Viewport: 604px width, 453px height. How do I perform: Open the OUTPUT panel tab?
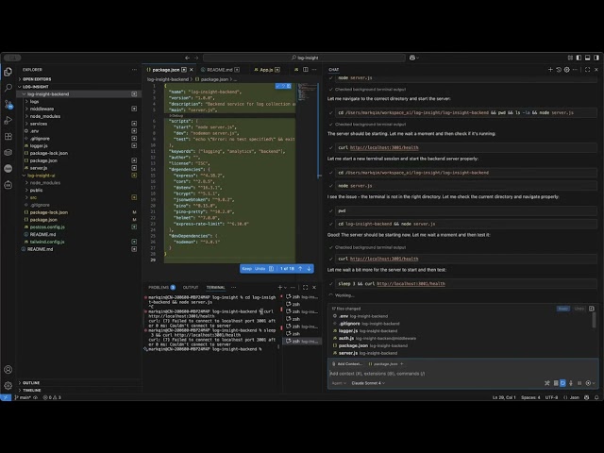click(x=191, y=287)
